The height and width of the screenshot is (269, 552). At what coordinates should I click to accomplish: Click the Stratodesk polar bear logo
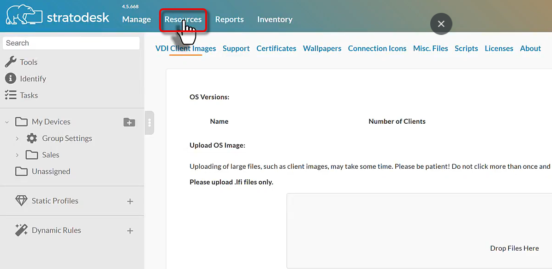(x=23, y=15)
